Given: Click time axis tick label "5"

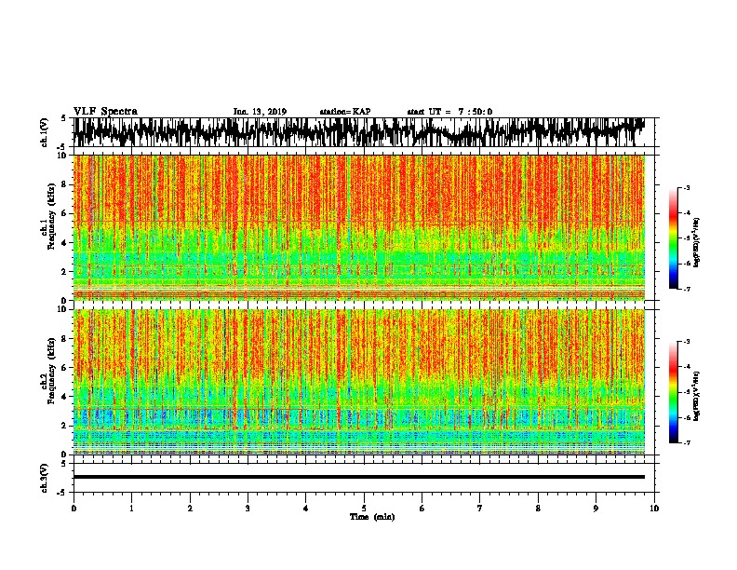Looking at the screenshot, I should point(364,509).
